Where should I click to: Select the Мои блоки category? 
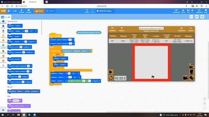coord(3,61)
